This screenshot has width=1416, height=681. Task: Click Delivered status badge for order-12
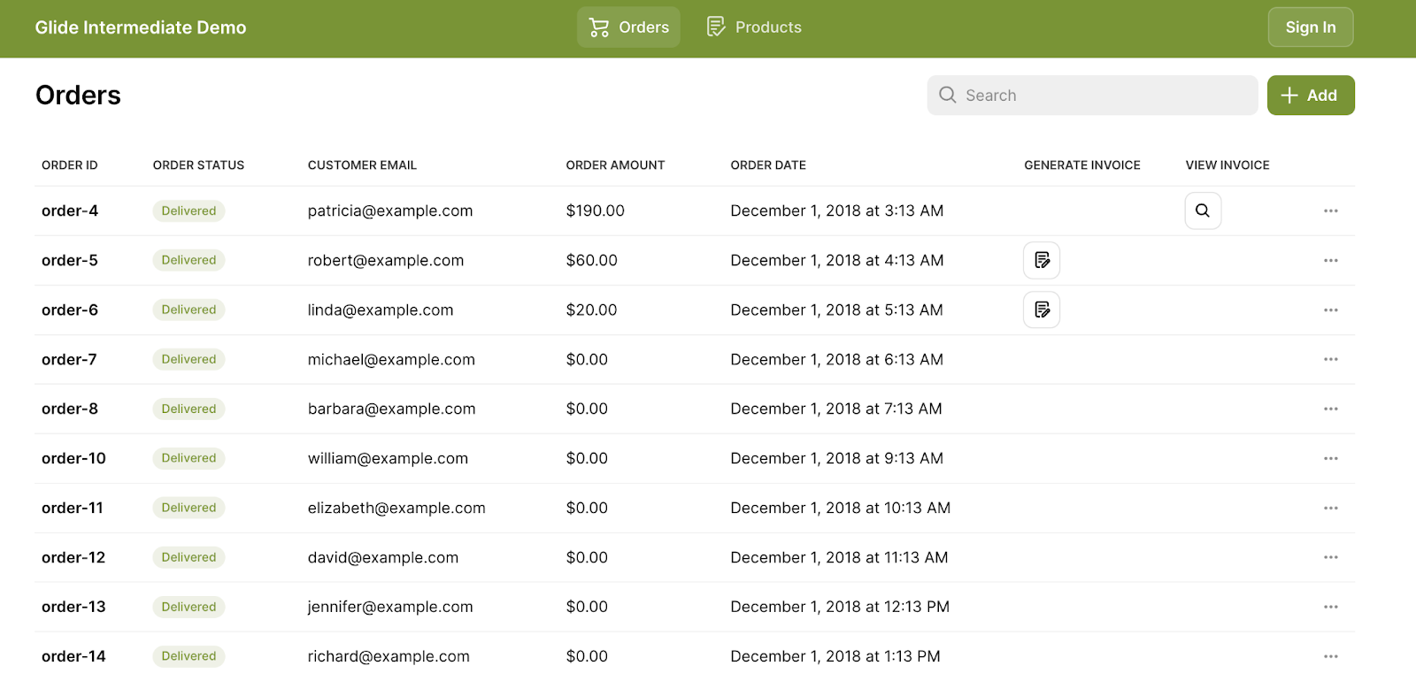[189, 557]
